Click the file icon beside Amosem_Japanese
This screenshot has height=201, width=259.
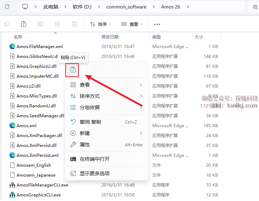(12, 175)
